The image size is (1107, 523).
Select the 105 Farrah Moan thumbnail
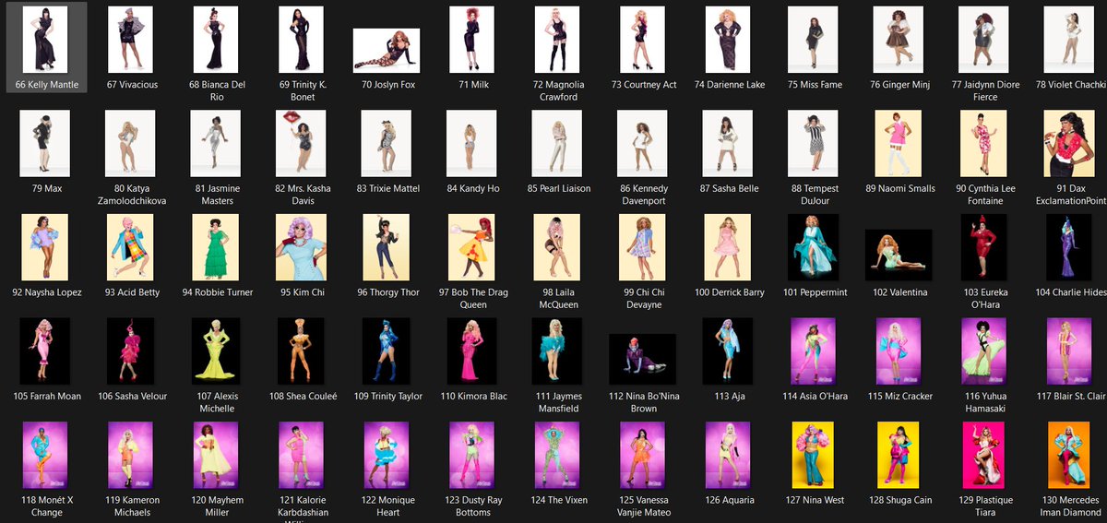(x=45, y=351)
